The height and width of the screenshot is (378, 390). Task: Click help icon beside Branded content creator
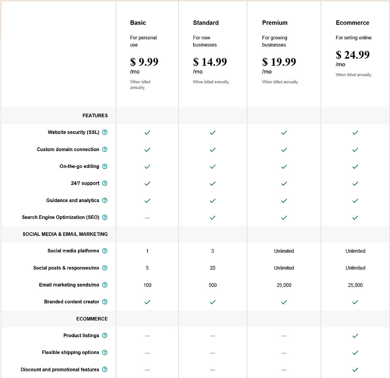click(105, 302)
